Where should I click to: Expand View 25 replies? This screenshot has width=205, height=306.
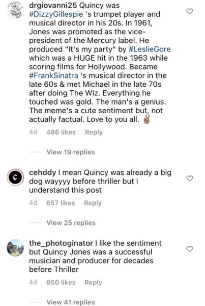tap(71, 223)
